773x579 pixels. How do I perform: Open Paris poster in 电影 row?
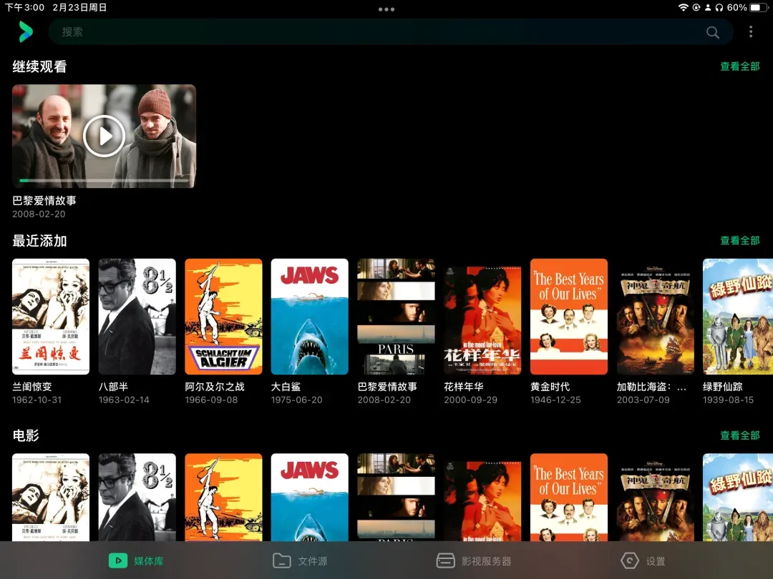[x=396, y=498]
